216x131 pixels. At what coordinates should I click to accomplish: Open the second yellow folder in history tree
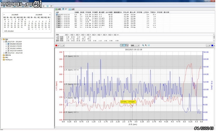[8, 55]
